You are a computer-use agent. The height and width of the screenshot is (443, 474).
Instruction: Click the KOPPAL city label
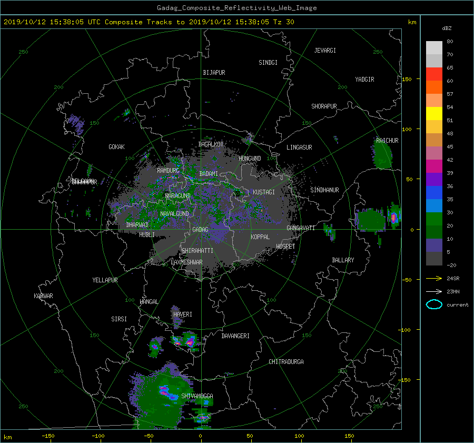coord(260,237)
